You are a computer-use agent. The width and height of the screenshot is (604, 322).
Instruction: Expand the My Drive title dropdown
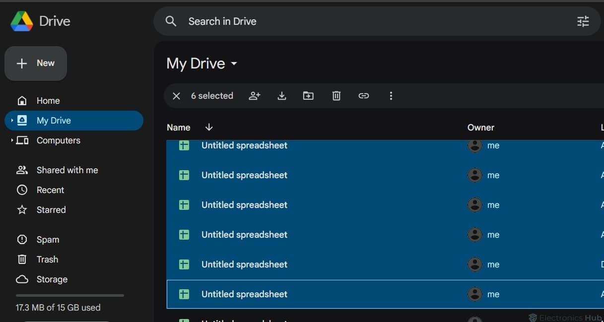pyautogui.click(x=234, y=64)
